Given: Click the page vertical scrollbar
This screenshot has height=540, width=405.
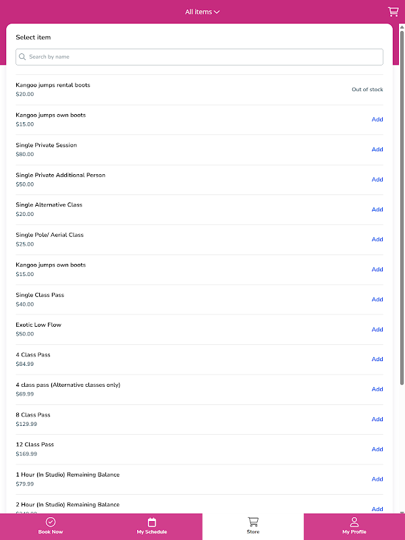Looking at the screenshot, I should point(402,202).
